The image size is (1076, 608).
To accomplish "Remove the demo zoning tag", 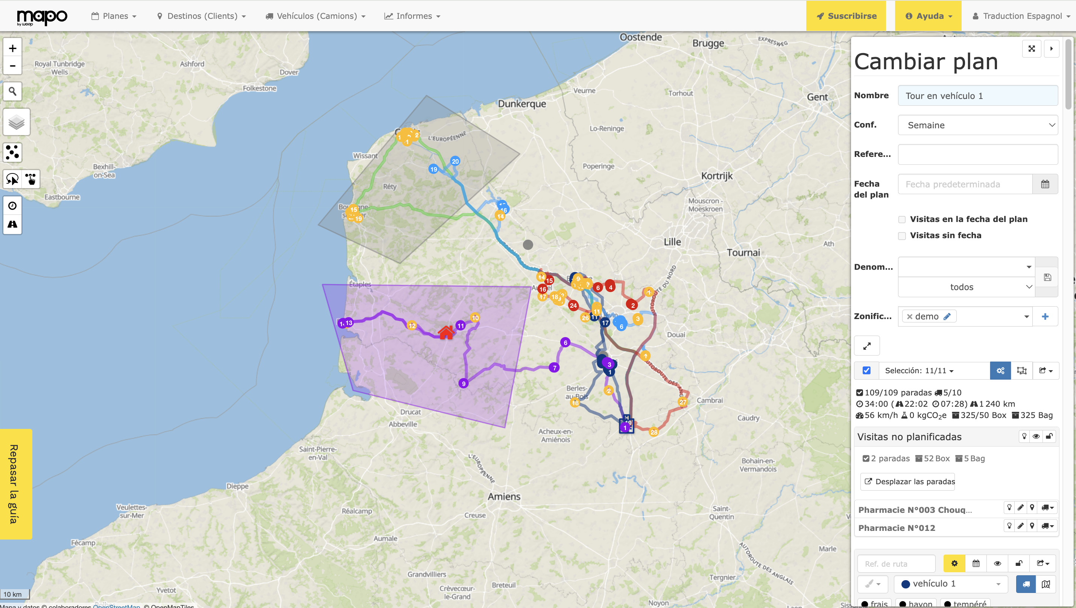I will (x=909, y=316).
